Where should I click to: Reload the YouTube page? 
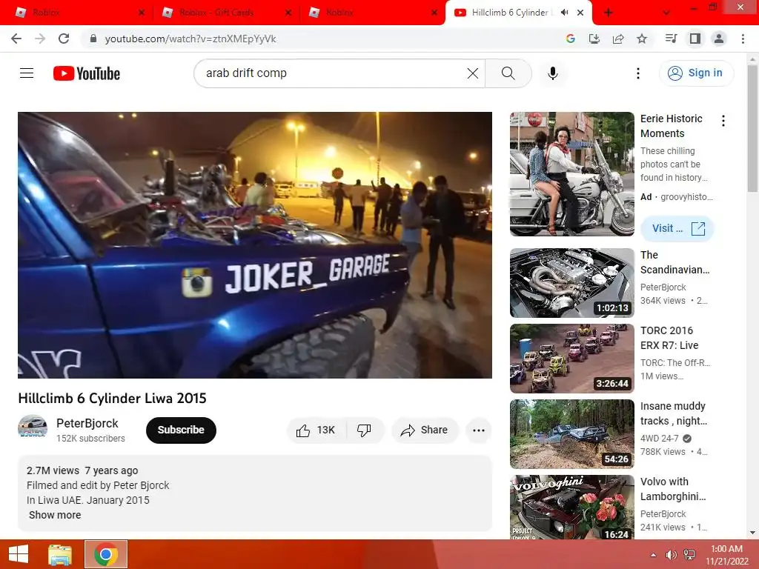click(x=64, y=39)
